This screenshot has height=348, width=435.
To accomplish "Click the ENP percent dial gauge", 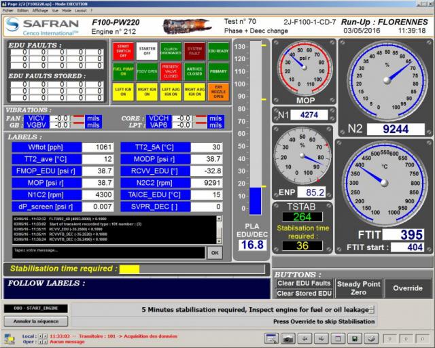I will pos(302,156).
